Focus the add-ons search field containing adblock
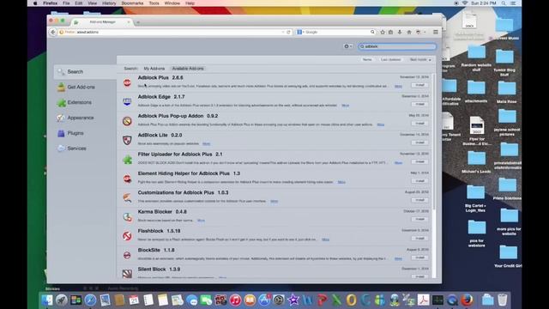Viewport: 549px width, 309px height. (397, 46)
